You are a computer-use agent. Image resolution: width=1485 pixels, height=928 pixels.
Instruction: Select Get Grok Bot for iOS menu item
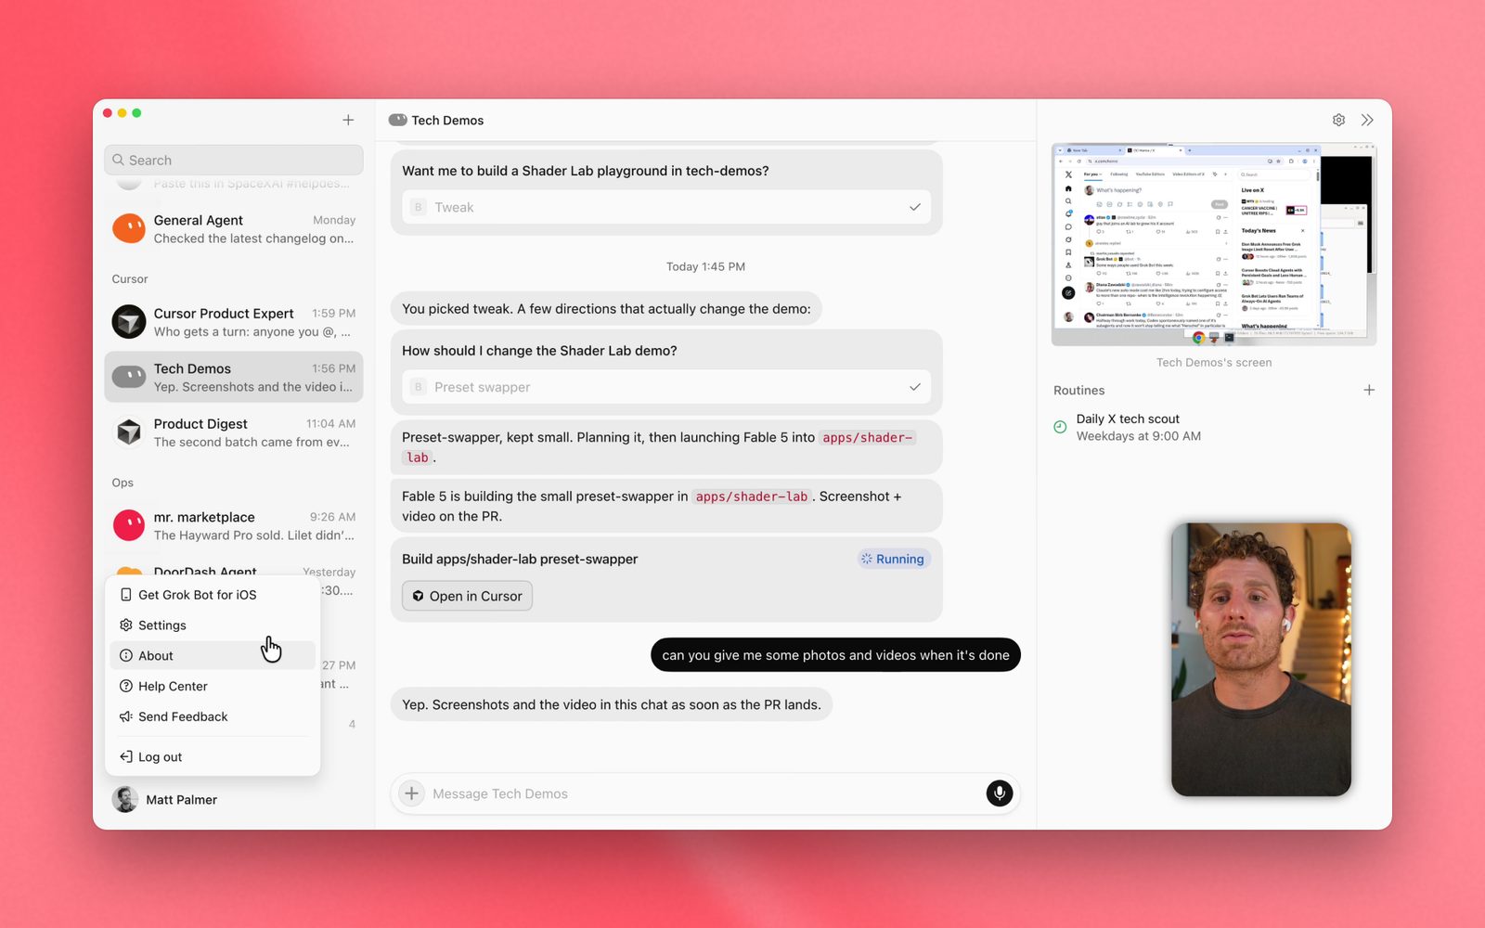[213, 595]
